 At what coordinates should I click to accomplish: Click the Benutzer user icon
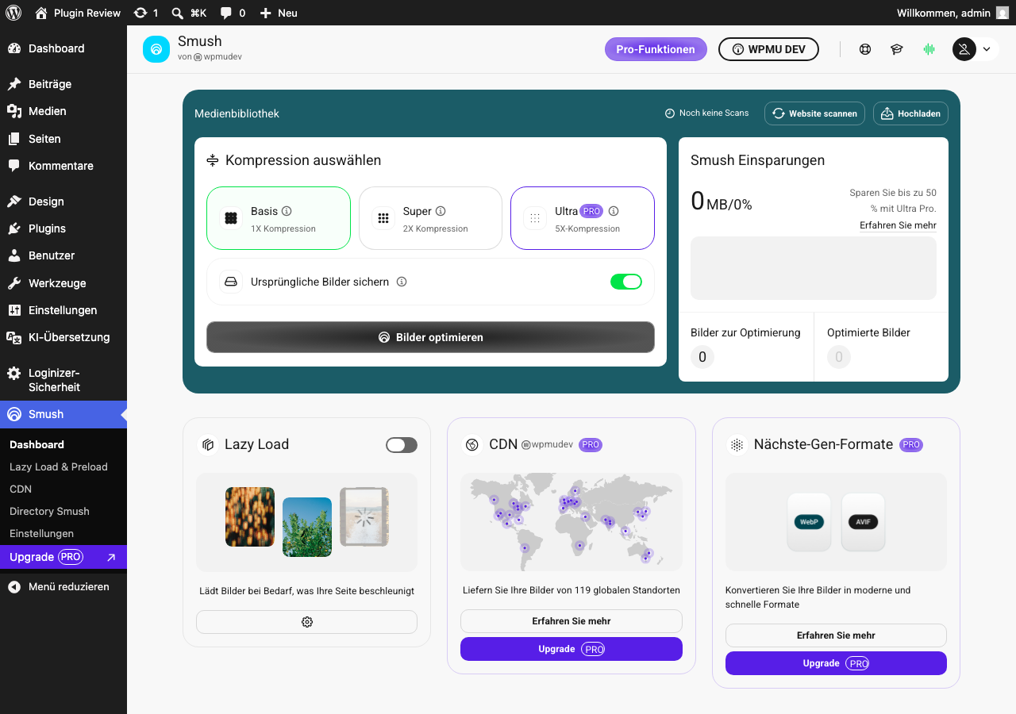point(14,255)
